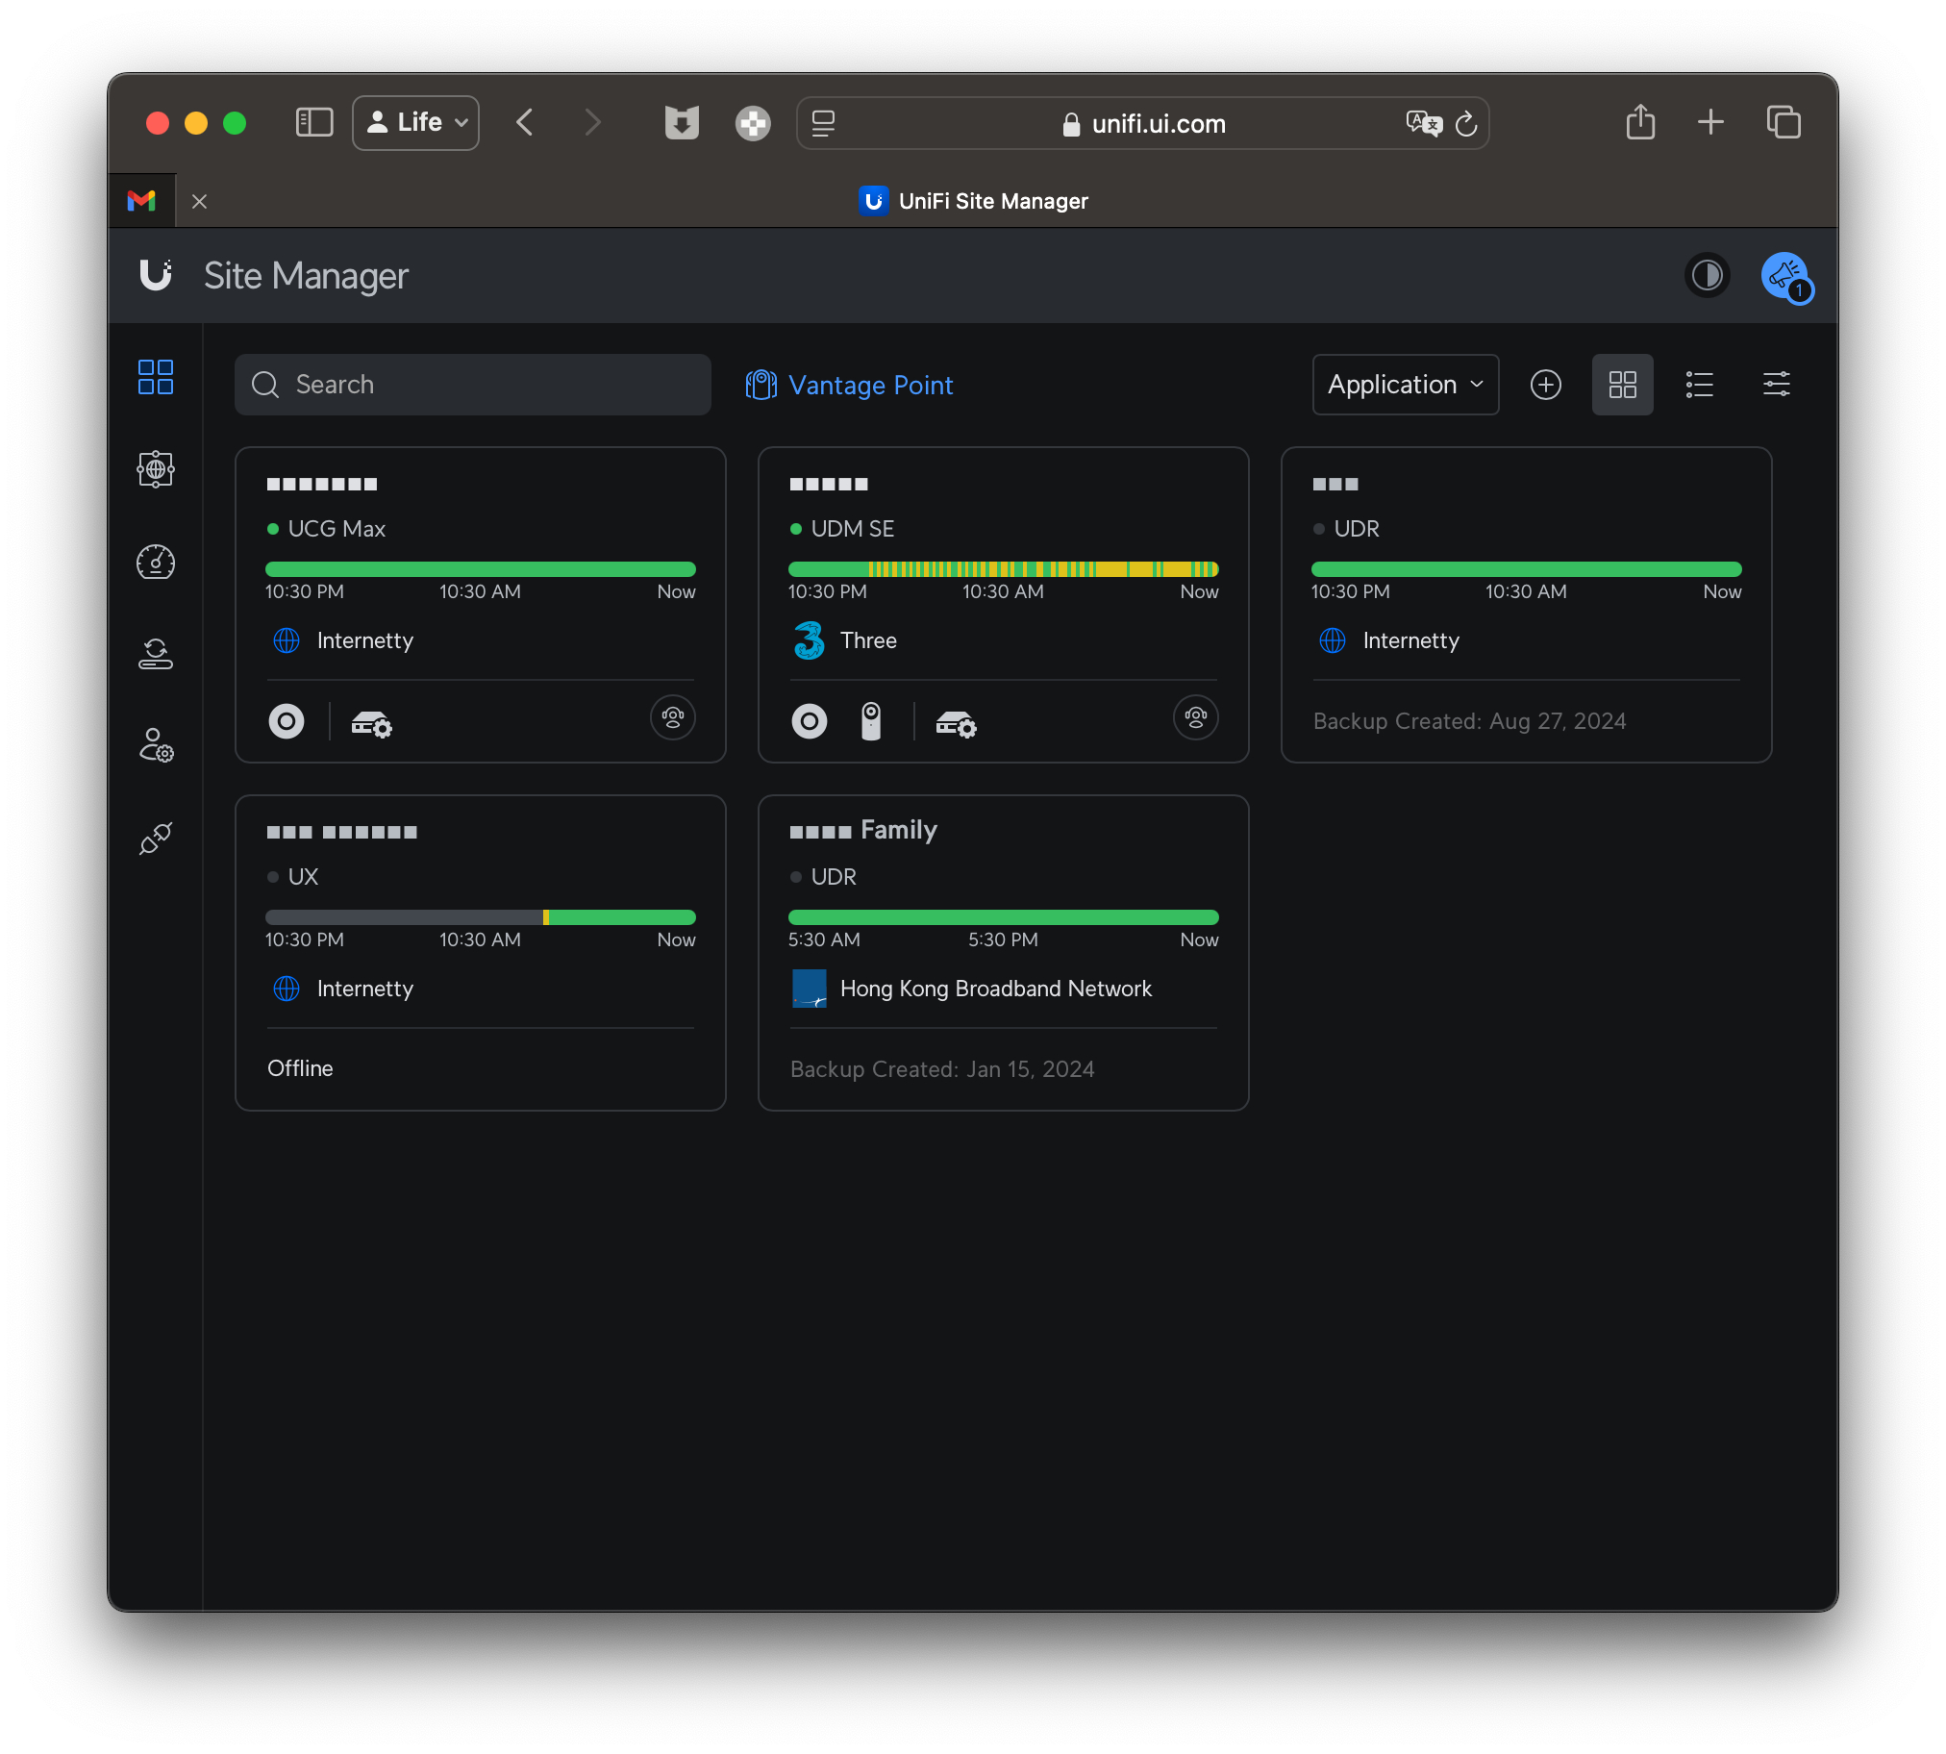Click the unifi.ui.com address bar
Viewport: 1946px width, 1754px height.
tap(1142, 122)
